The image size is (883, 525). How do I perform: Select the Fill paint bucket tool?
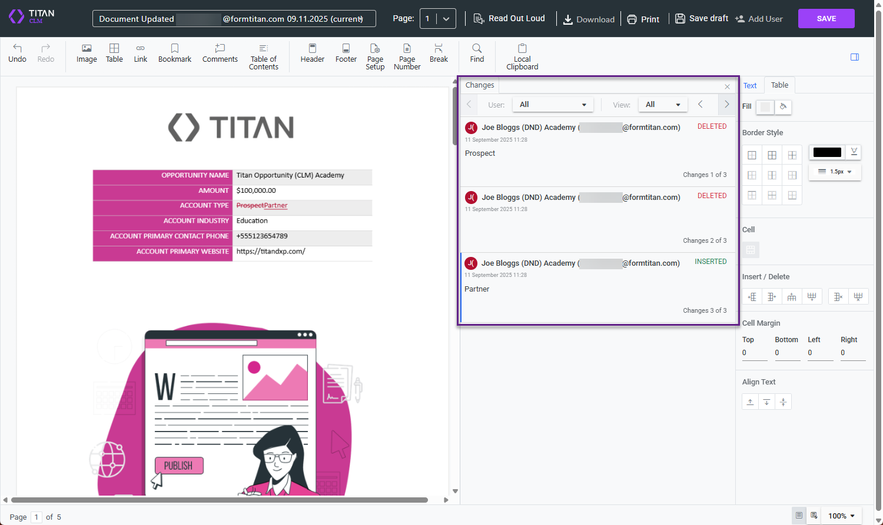[x=783, y=106]
